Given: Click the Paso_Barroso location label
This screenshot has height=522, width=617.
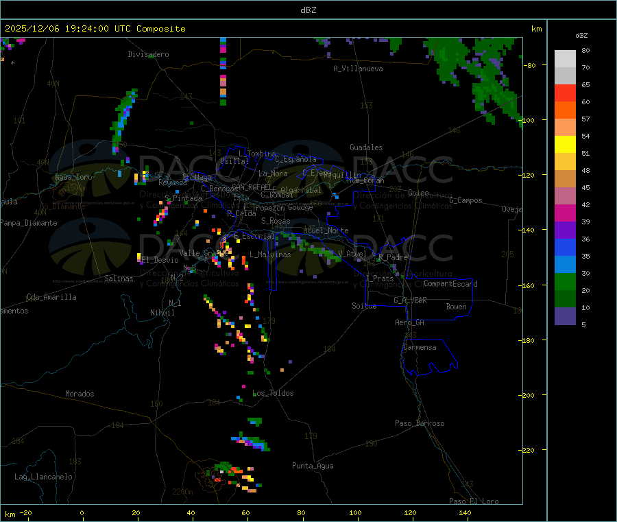Looking at the screenshot, I should coord(420,423).
